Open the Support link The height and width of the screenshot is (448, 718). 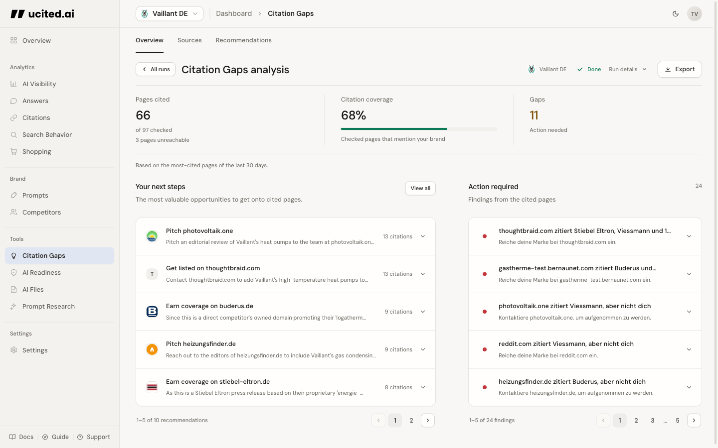(x=94, y=437)
